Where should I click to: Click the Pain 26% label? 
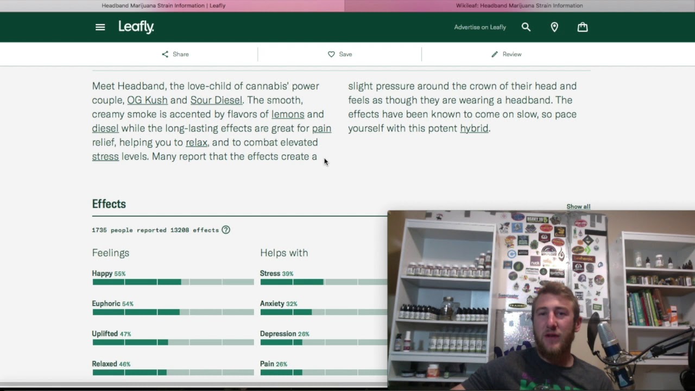[x=274, y=364]
